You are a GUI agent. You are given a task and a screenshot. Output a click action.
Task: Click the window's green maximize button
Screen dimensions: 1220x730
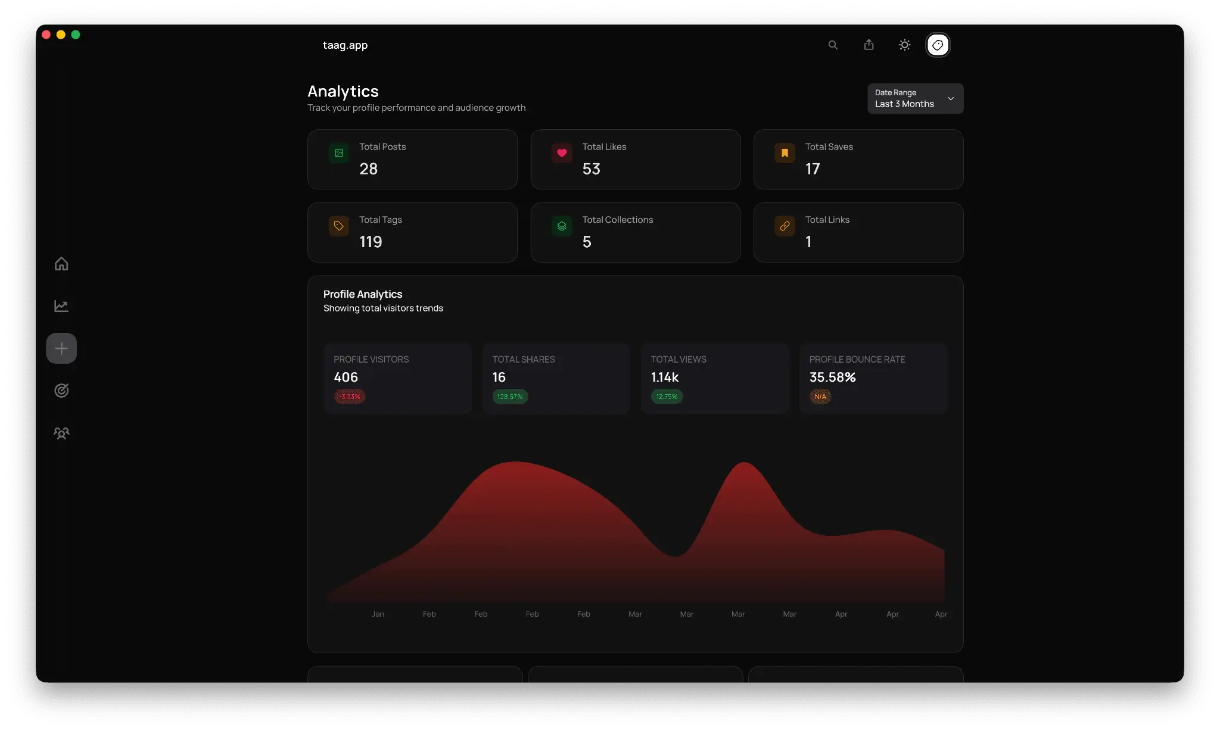76,35
